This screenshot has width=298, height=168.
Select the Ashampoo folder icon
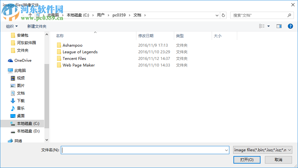[59, 45]
